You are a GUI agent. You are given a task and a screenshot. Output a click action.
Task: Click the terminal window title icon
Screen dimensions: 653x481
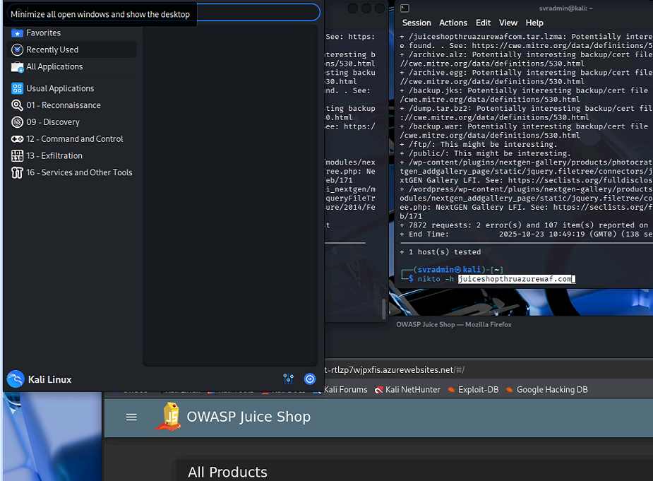pos(405,8)
